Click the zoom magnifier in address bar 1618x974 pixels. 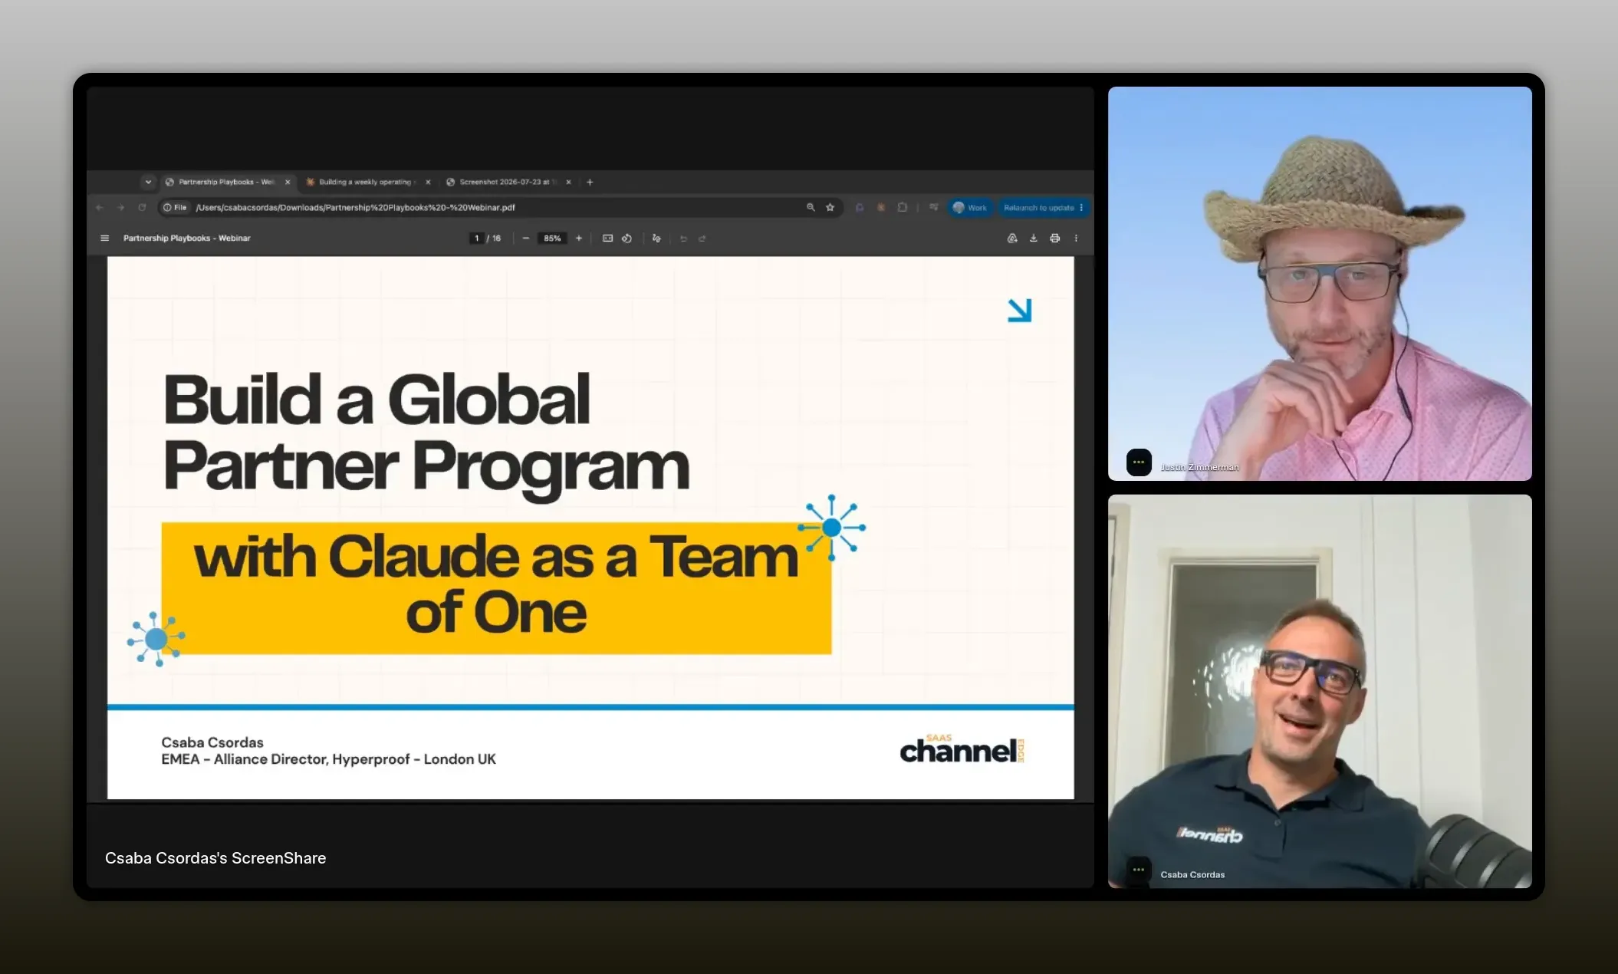pos(811,207)
